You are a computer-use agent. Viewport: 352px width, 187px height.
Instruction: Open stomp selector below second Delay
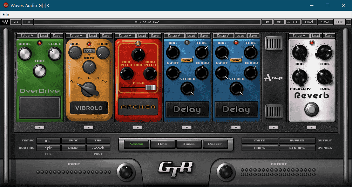tap(236, 127)
